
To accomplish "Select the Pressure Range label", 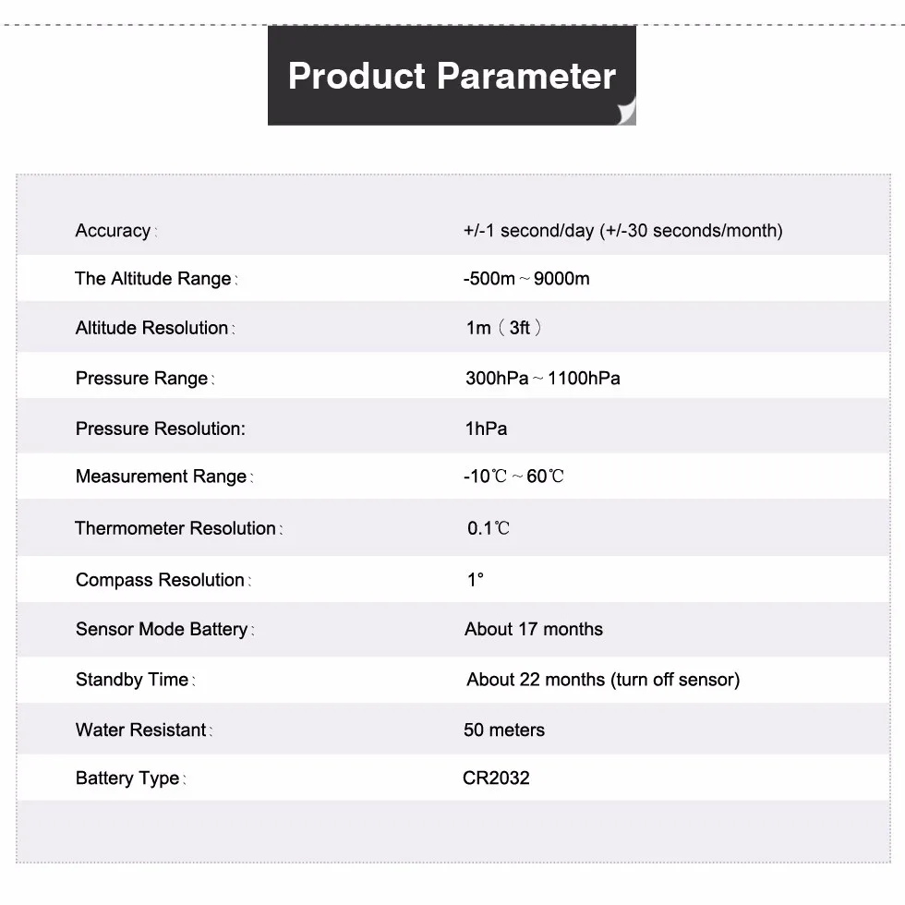I will (145, 378).
